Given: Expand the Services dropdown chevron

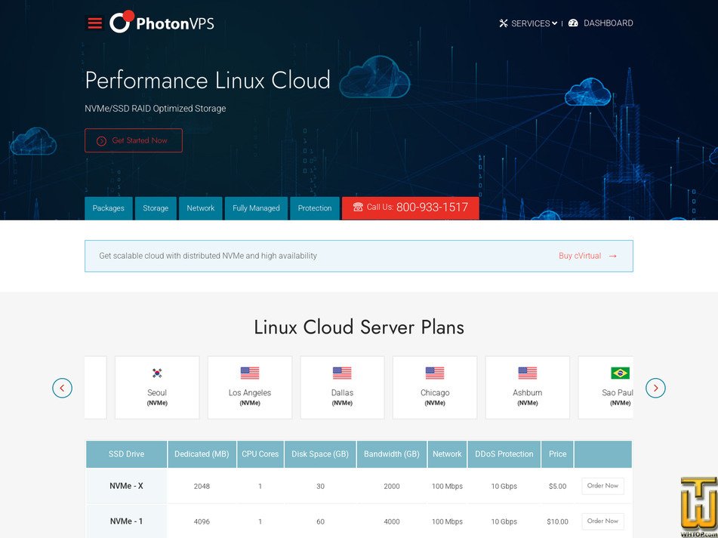Looking at the screenshot, I should pyautogui.click(x=554, y=23).
